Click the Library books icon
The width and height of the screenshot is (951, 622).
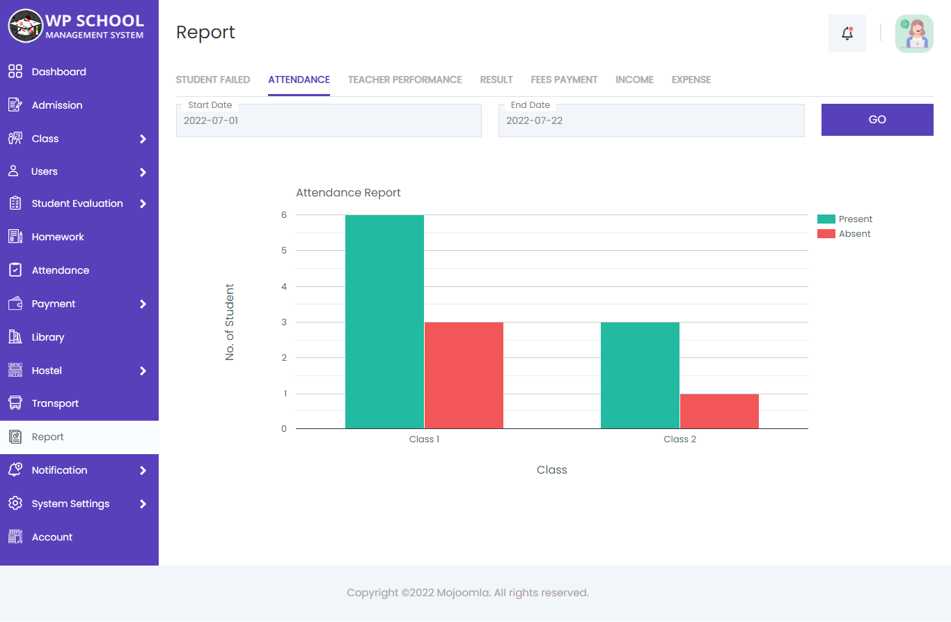pyautogui.click(x=15, y=337)
